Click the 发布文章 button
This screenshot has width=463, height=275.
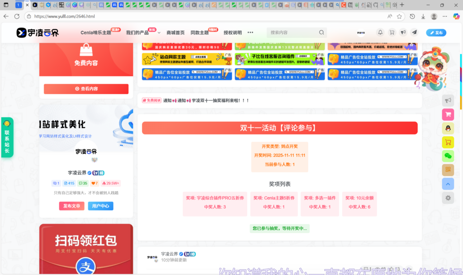71,206
